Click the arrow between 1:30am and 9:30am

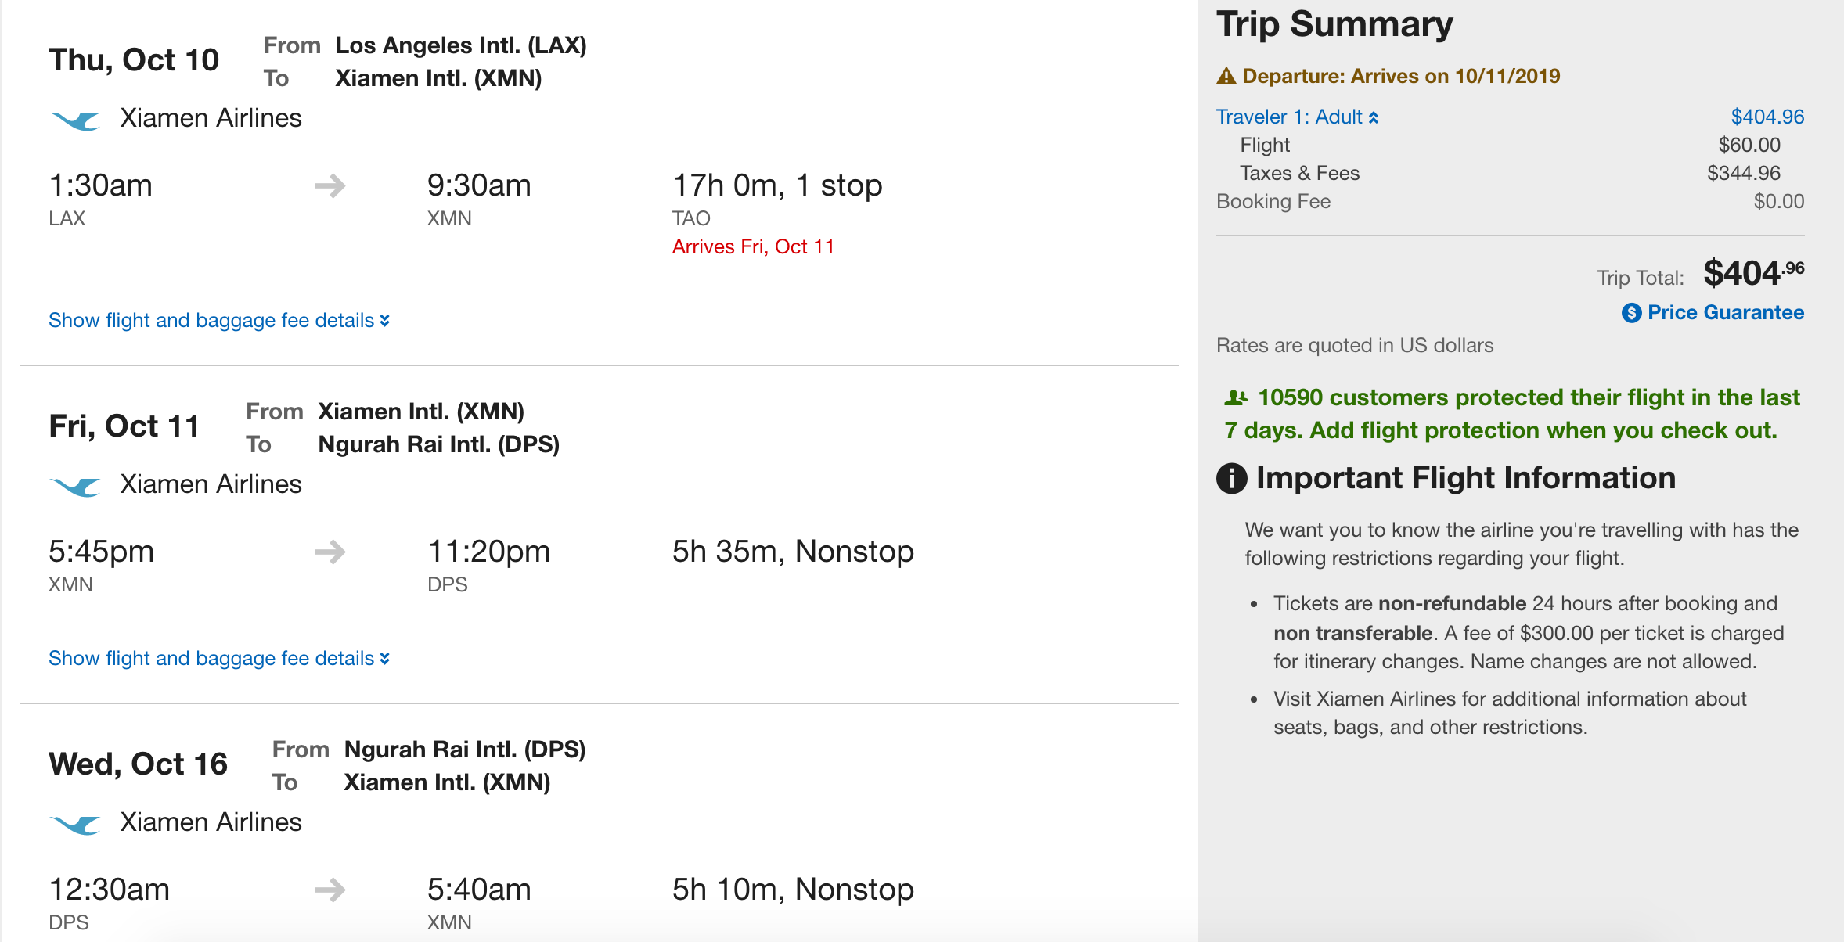[330, 186]
